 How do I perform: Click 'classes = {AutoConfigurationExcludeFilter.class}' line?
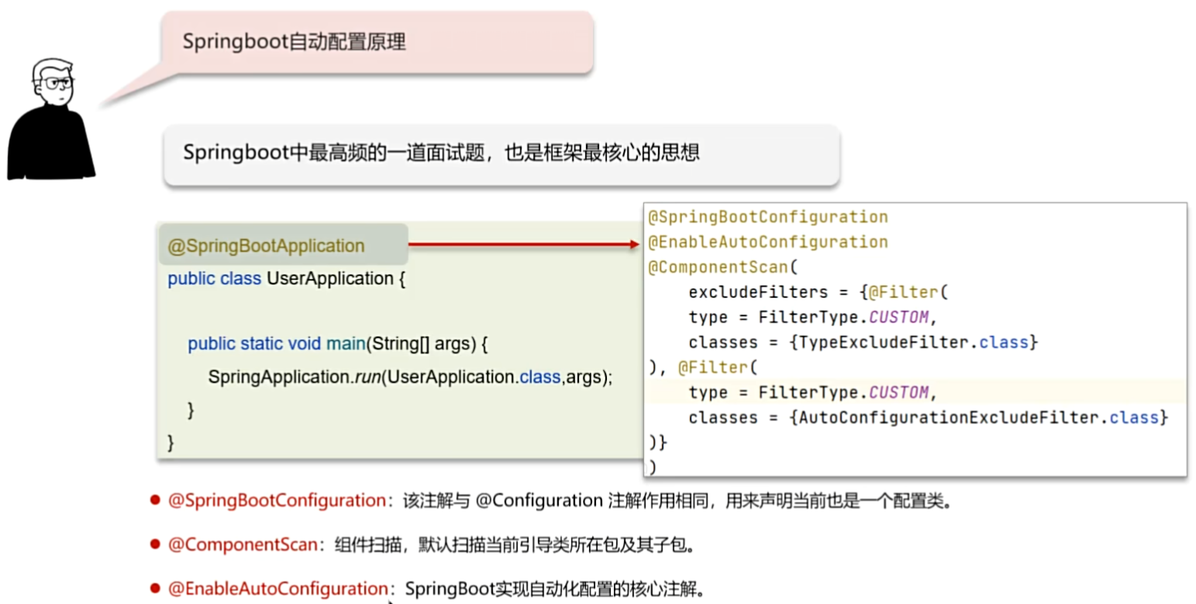pyautogui.click(x=928, y=418)
